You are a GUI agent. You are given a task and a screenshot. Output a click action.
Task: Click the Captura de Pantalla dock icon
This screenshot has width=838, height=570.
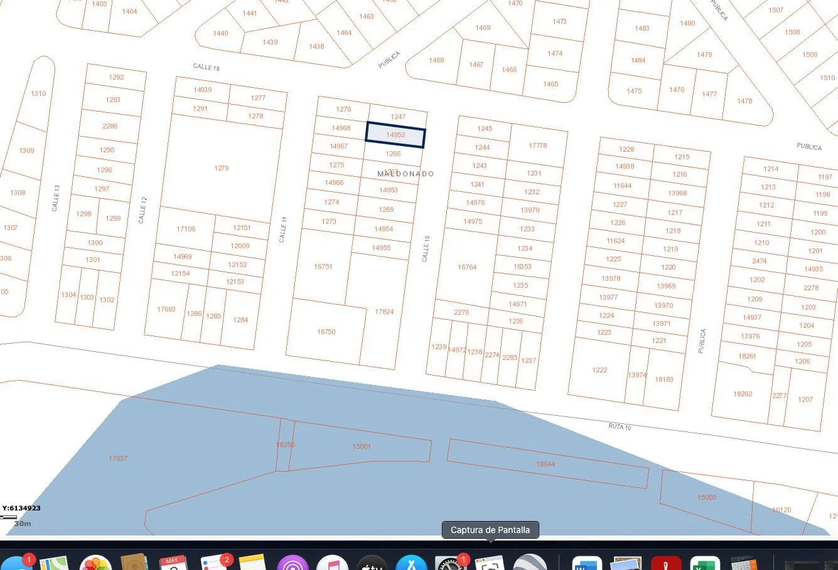[490, 564]
